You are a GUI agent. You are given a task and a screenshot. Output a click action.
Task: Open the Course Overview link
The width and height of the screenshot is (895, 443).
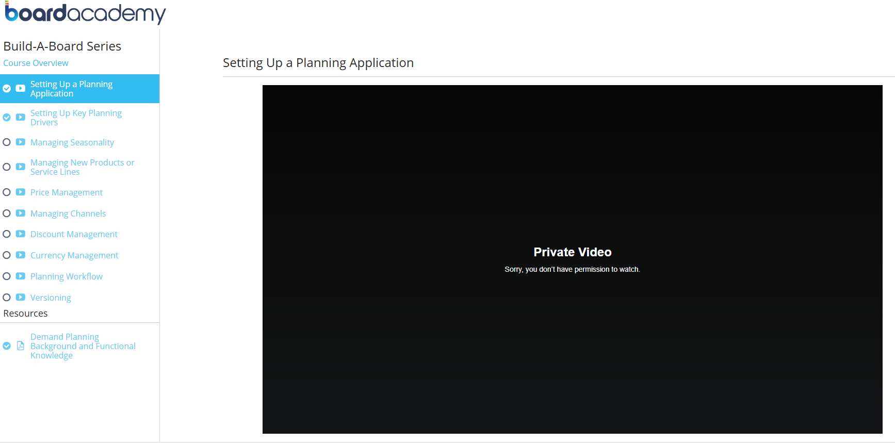click(36, 63)
